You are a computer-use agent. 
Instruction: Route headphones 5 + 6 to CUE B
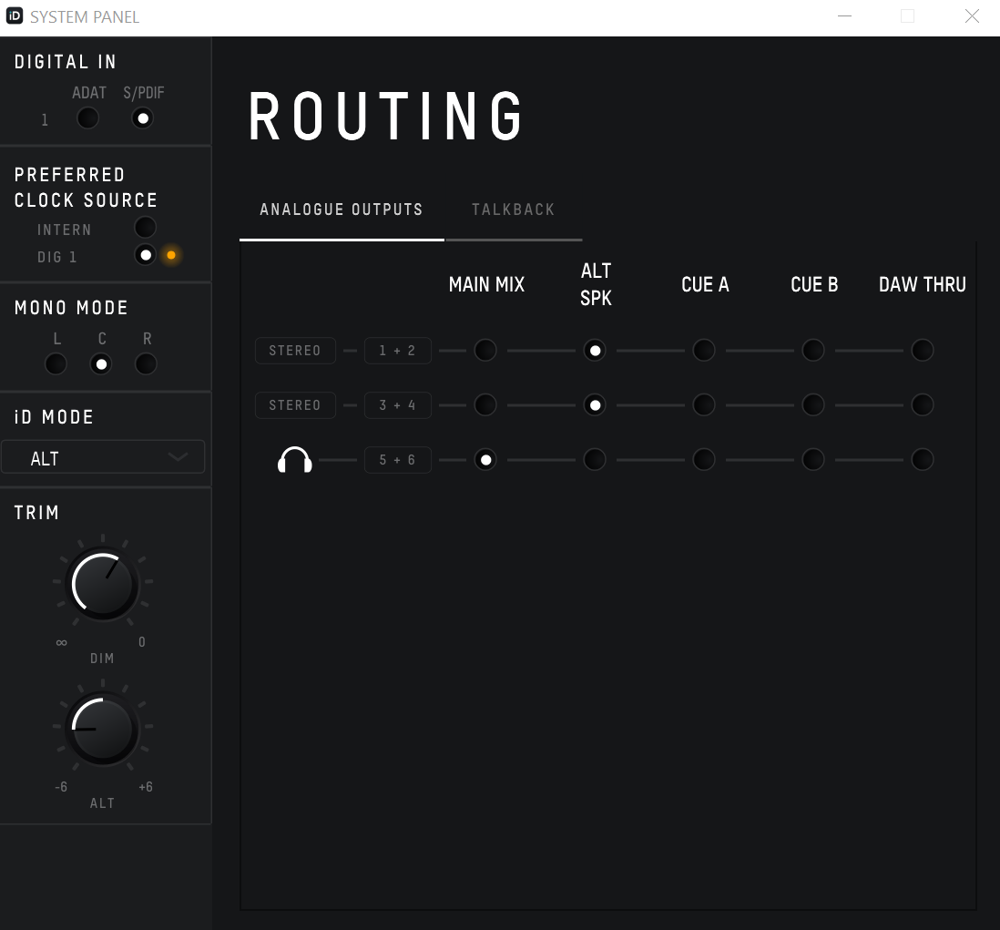[813, 460]
